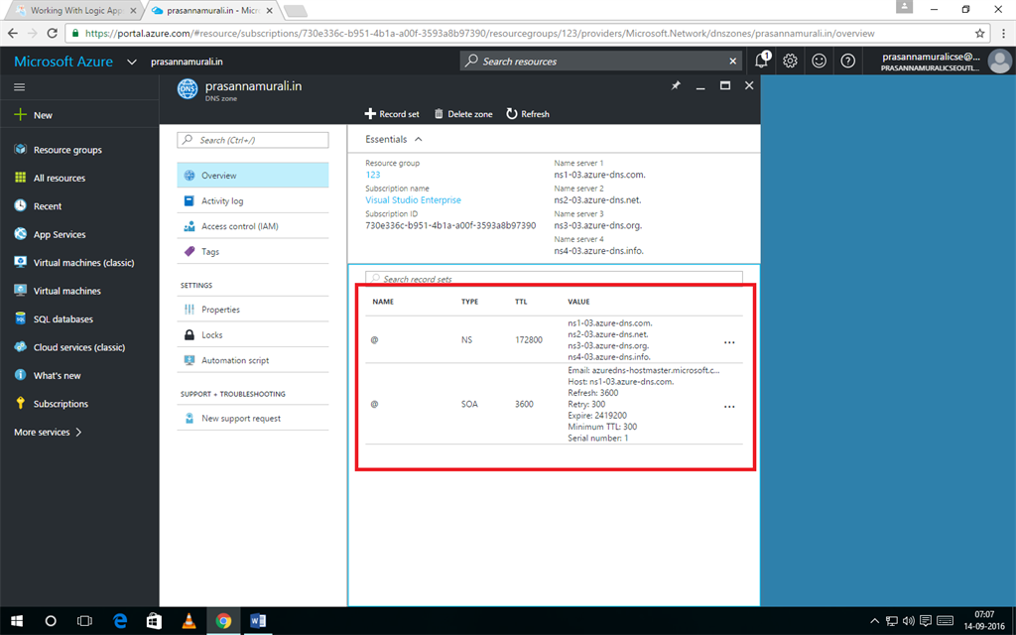This screenshot has height=635, width=1016.
Task: Open the NS record context menu
Action: [729, 342]
